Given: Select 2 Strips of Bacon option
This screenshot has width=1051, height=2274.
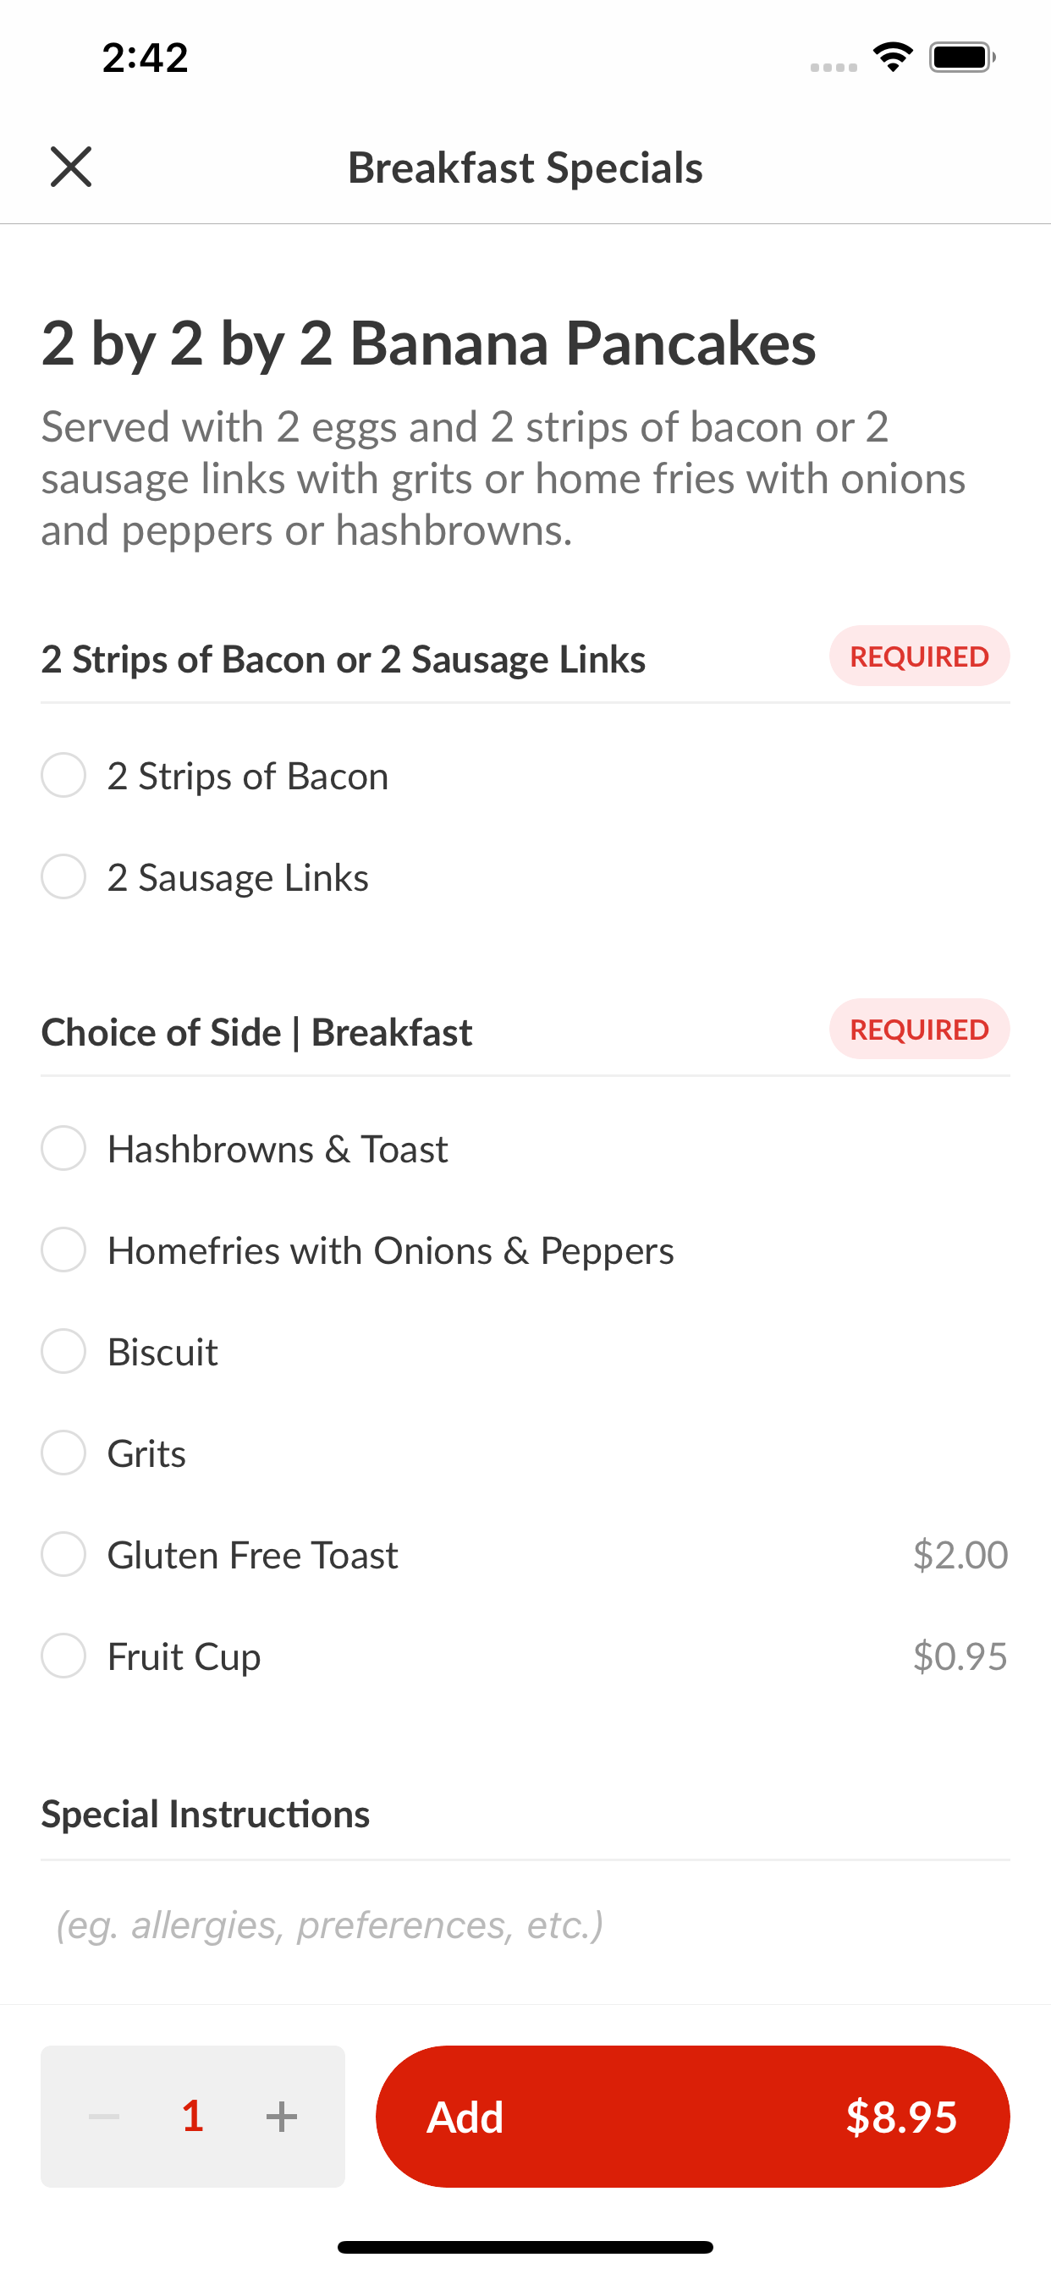Looking at the screenshot, I should pyautogui.click(x=525, y=776).
